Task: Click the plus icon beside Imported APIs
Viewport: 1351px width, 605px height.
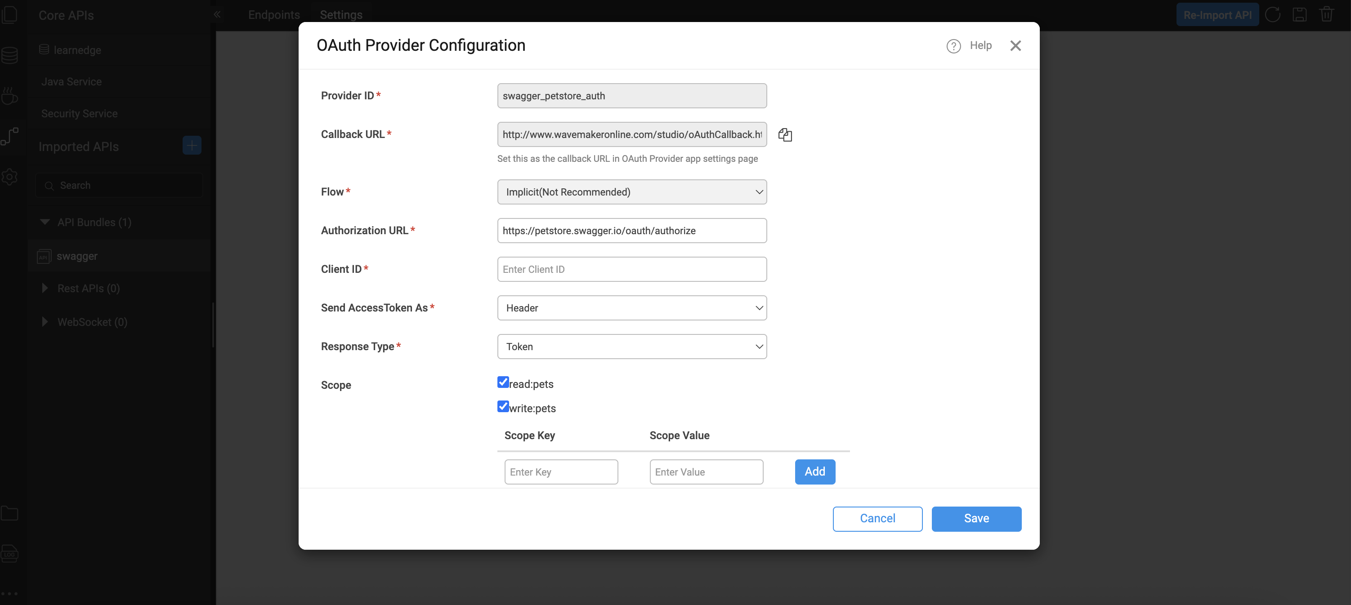Action: [192, 146]
